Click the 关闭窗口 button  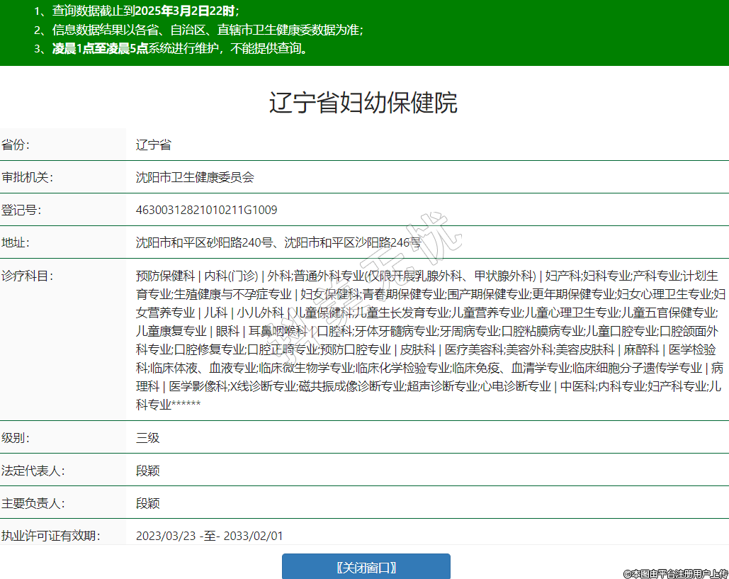[366, 567]
